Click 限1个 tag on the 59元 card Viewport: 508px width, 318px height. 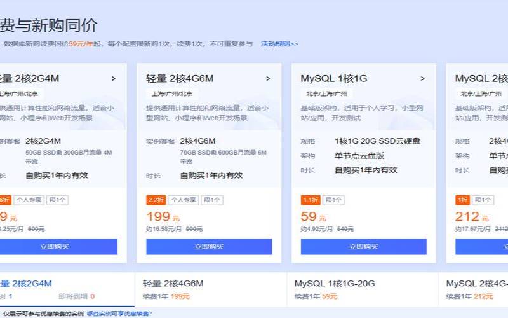point(333,200)
